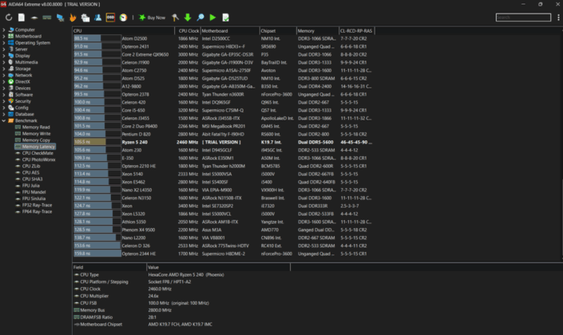Image resolution: width=563 pixels, height=335 pixels.
Task: Open the monitor diagnostics toolbar icon
Action: click(60, 18)
